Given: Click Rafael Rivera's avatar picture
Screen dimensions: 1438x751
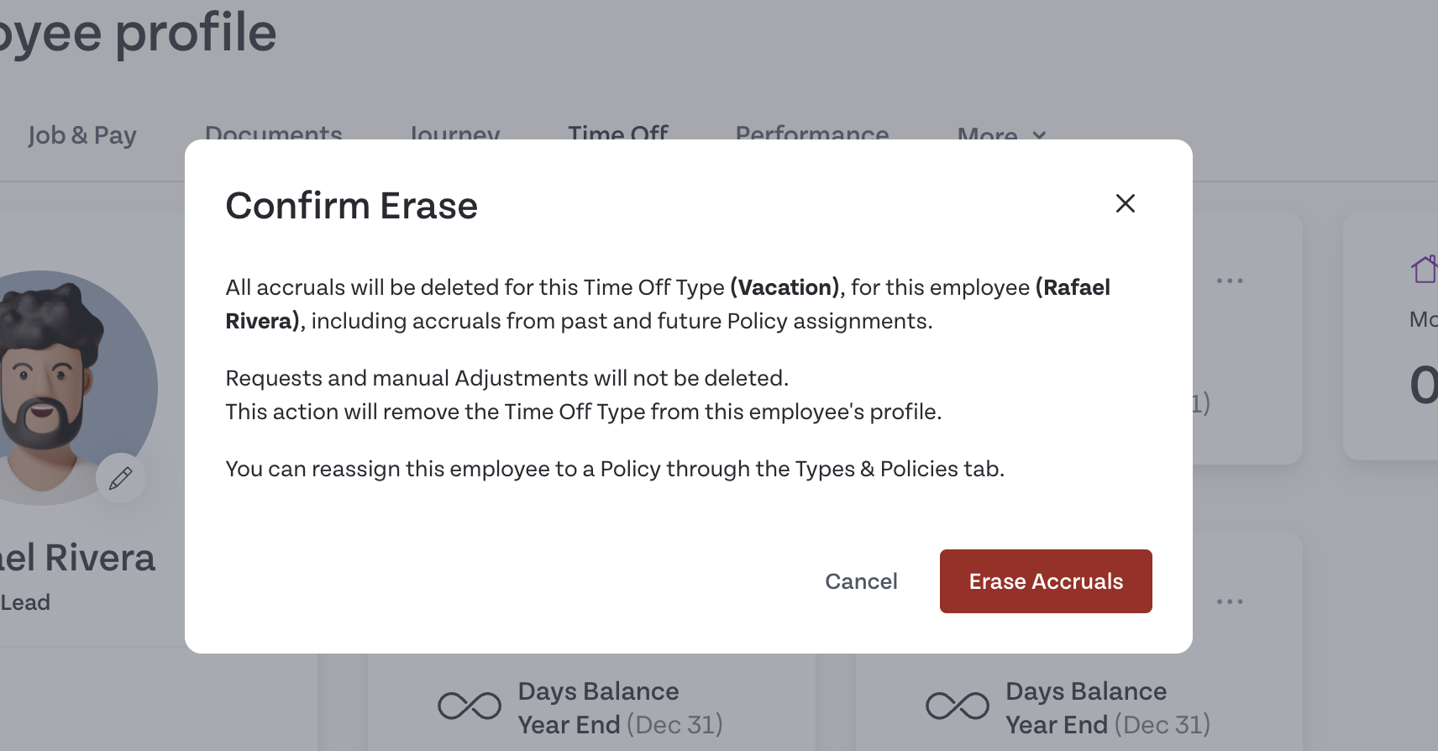Looking at the screenshot, I should pyautogui.click(x=57, y=388).
